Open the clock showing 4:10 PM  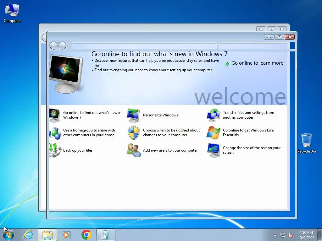pyautogui.click(x=306, y=235)
